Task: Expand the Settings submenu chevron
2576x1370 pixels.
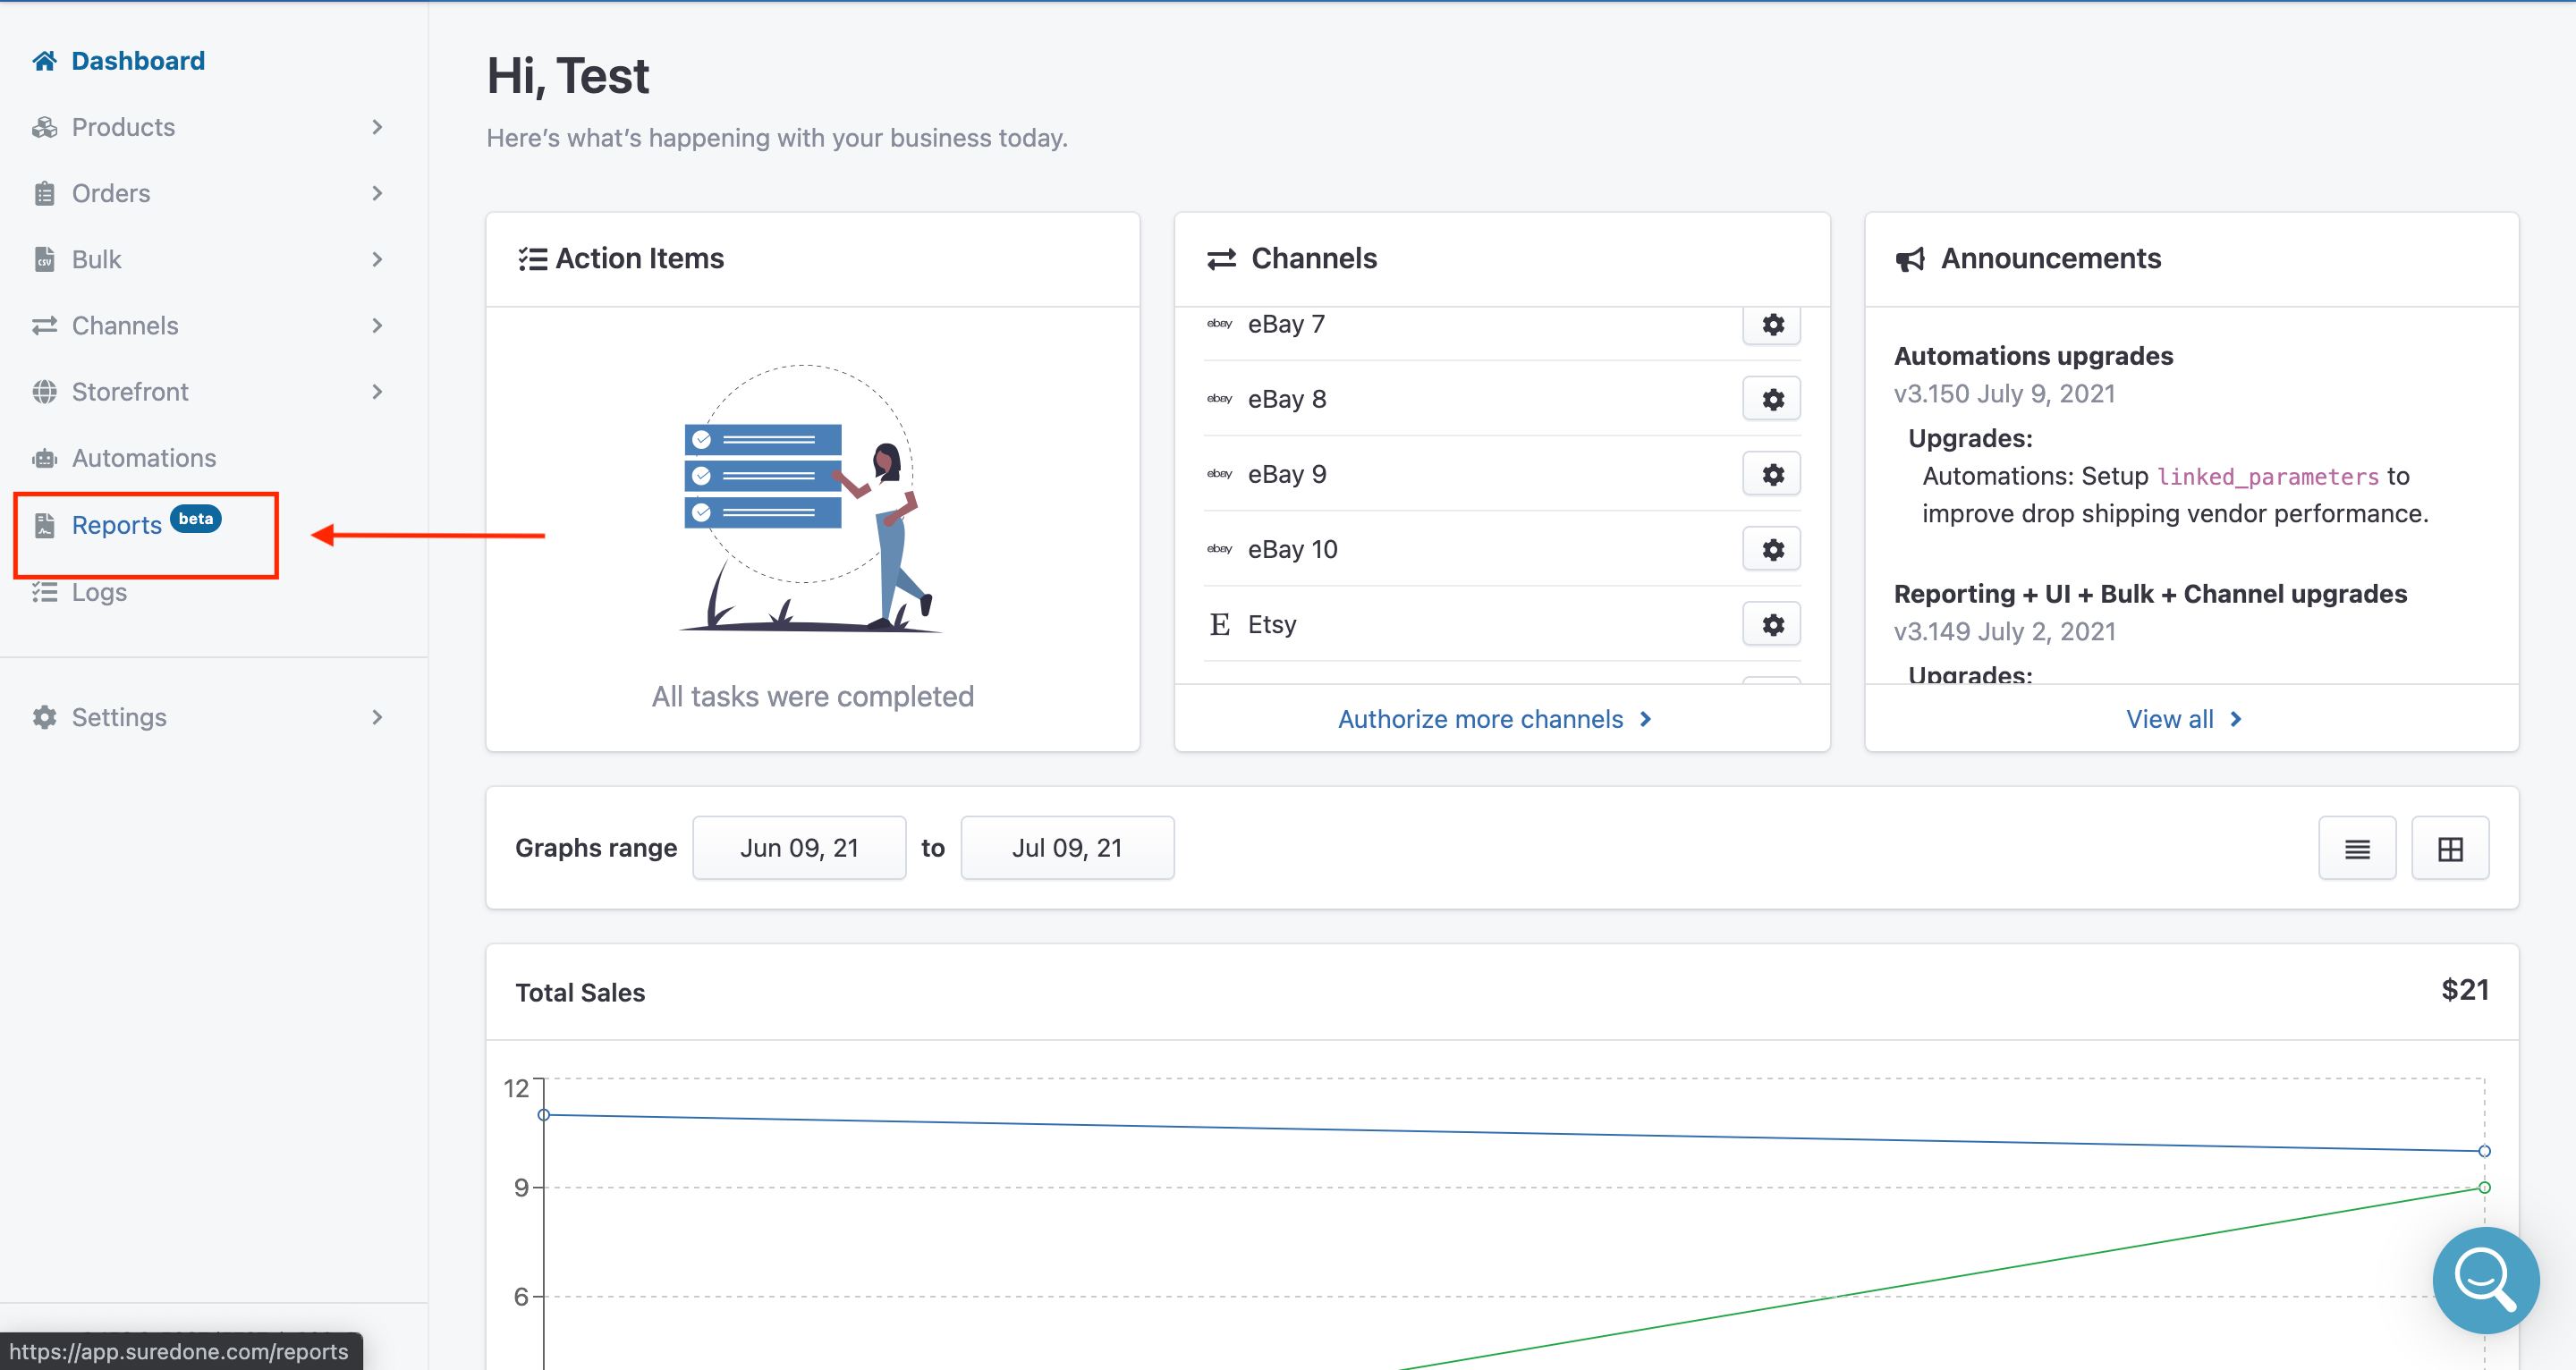Action: (376, 717)
